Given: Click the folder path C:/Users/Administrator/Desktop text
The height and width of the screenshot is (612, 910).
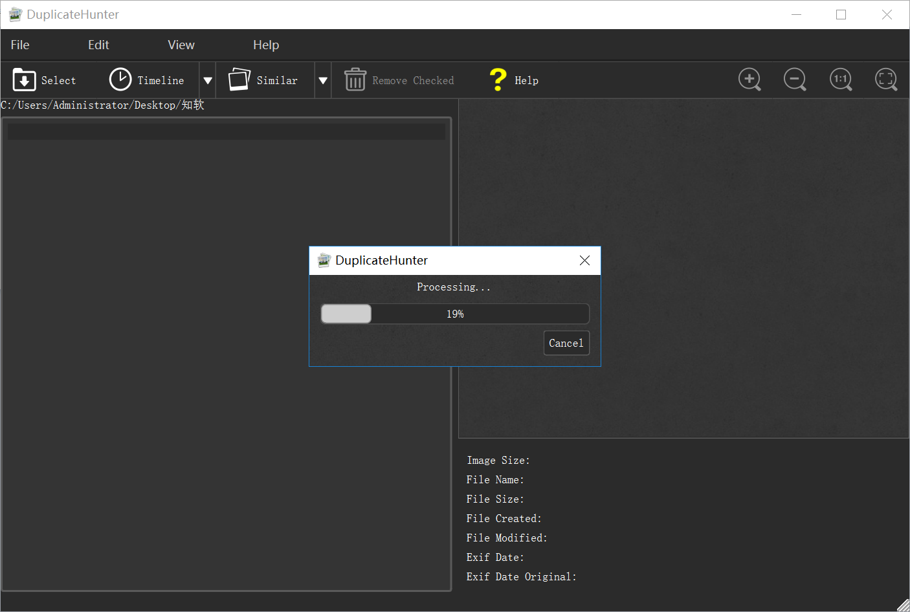Looking at the screenshot, I should (102, 105).
